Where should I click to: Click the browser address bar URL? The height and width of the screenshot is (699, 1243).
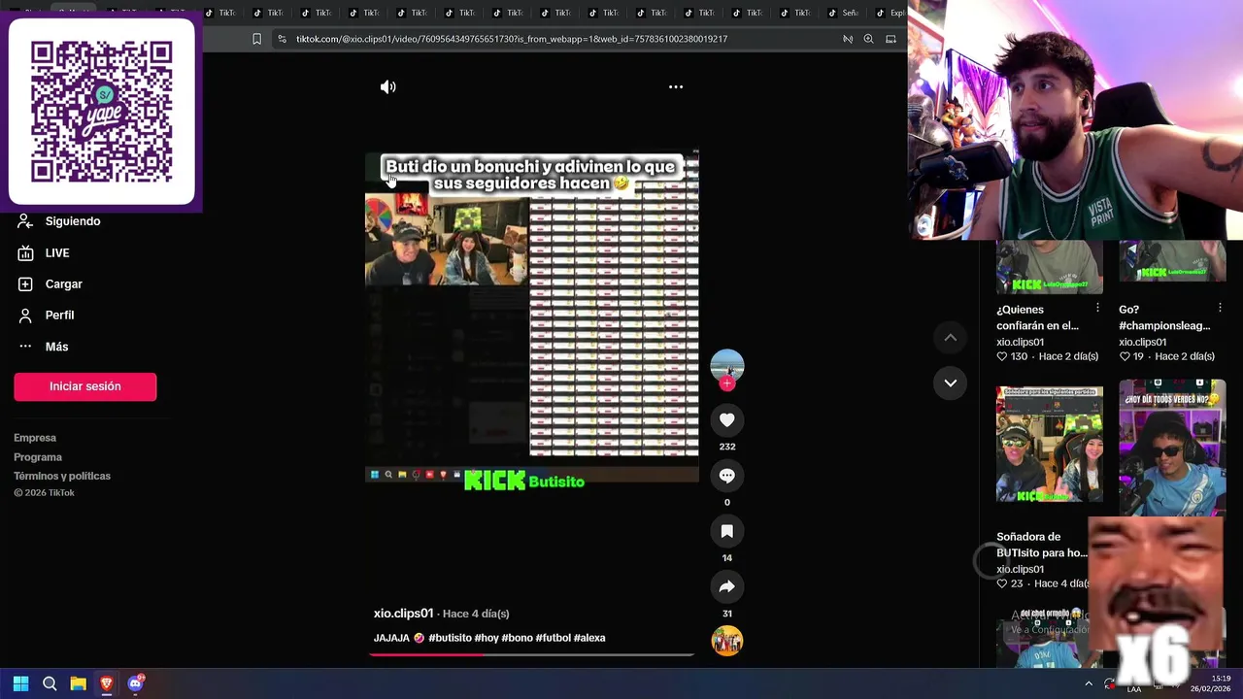click(512, 39)
